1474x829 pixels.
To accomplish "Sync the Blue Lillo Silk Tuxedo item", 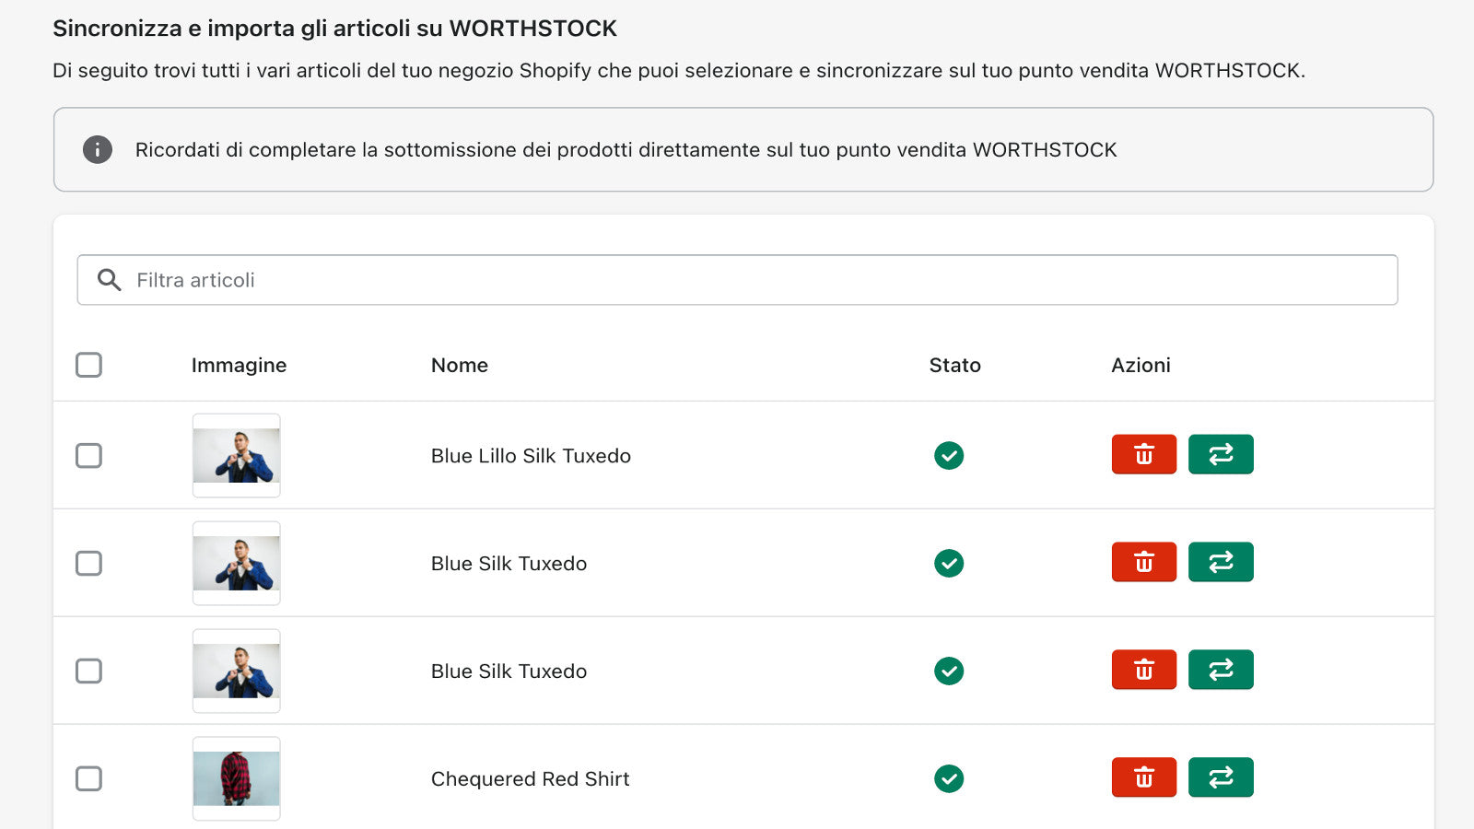I will click(1221, 454).
